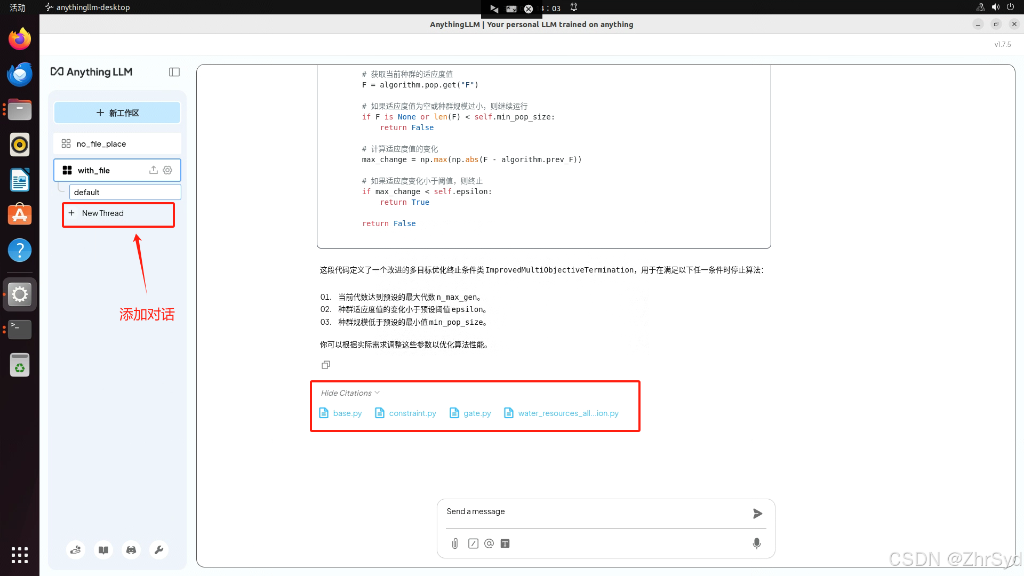Send message with arrow icon
This screenshot has width=1024, height=576.
point(757,514)
